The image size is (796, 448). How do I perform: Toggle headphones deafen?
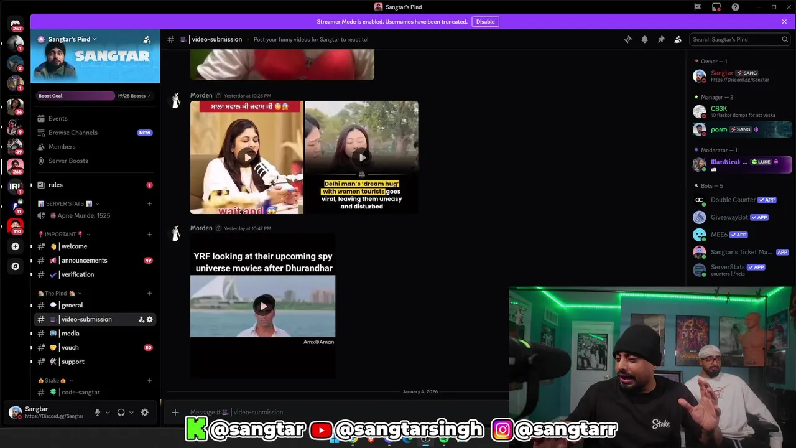[x=121, y=412]
